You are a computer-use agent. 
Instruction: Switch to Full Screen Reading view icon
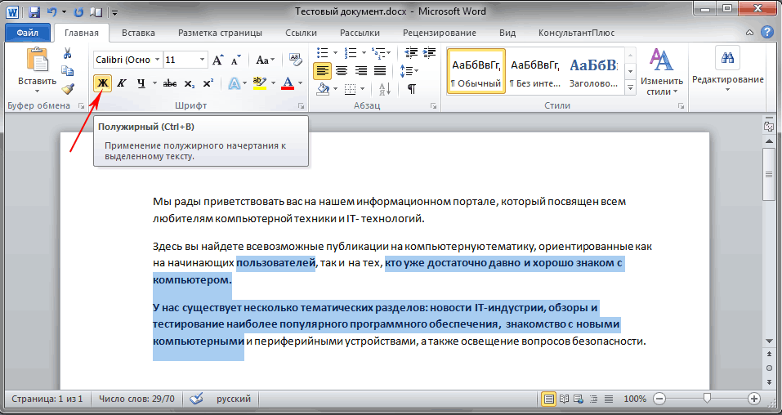564,399
